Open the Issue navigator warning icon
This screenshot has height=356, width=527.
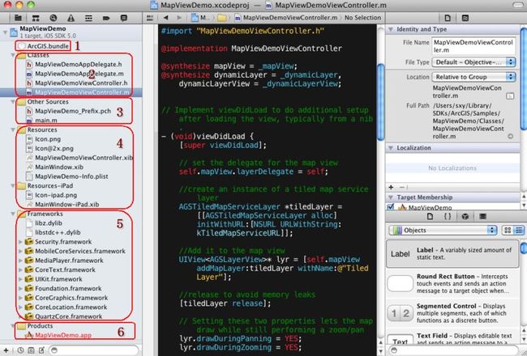point(71,18)
